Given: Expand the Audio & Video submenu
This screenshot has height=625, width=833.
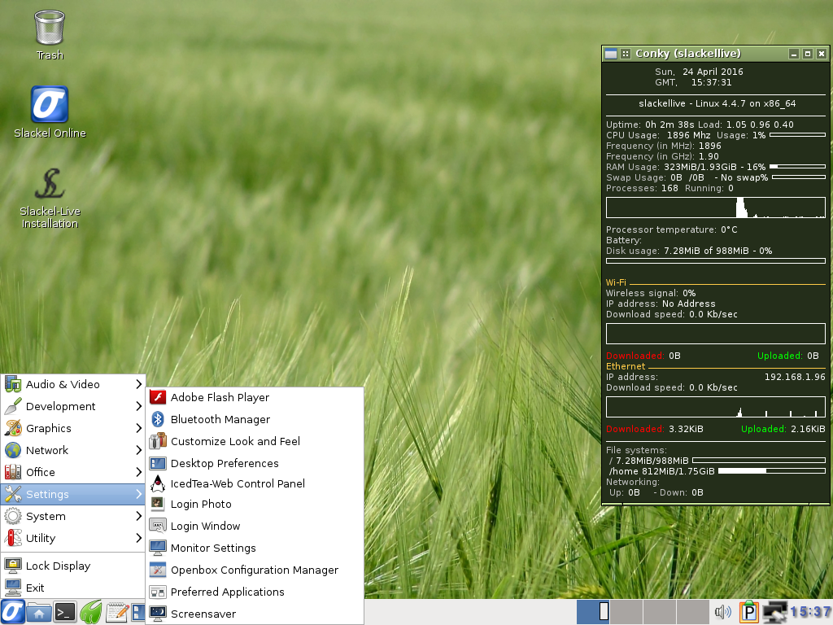Looking at the screenshot, I should (72, 384).
